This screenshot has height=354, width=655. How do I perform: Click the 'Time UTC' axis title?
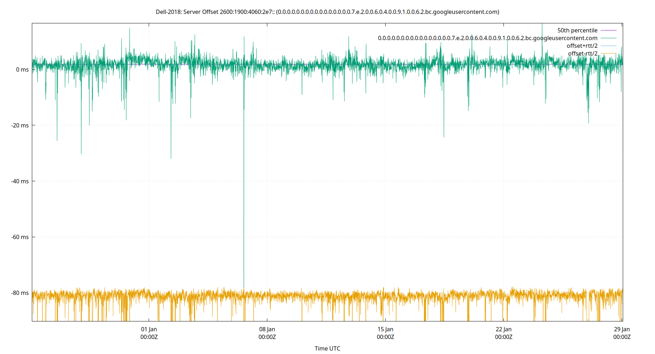(x=327, y=348)
